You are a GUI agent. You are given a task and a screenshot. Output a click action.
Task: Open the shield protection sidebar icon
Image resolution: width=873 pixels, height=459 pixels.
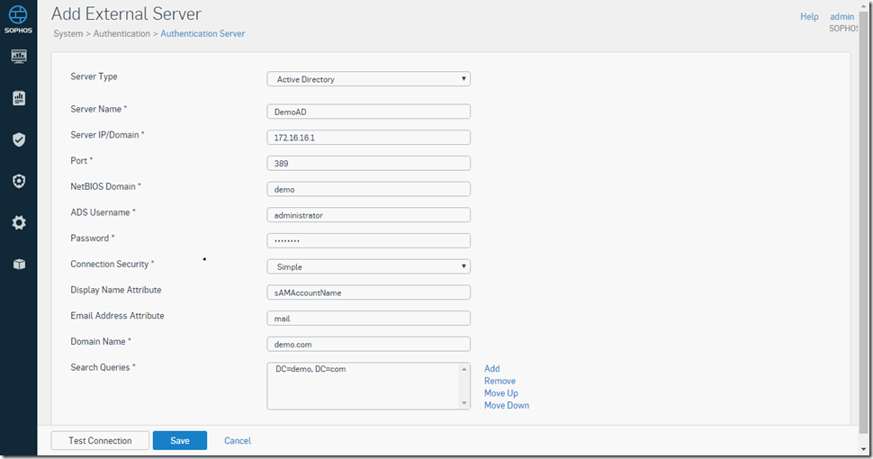click(19, 139)
